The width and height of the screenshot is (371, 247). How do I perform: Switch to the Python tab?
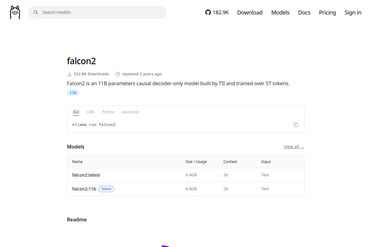[x=109, y=112]
